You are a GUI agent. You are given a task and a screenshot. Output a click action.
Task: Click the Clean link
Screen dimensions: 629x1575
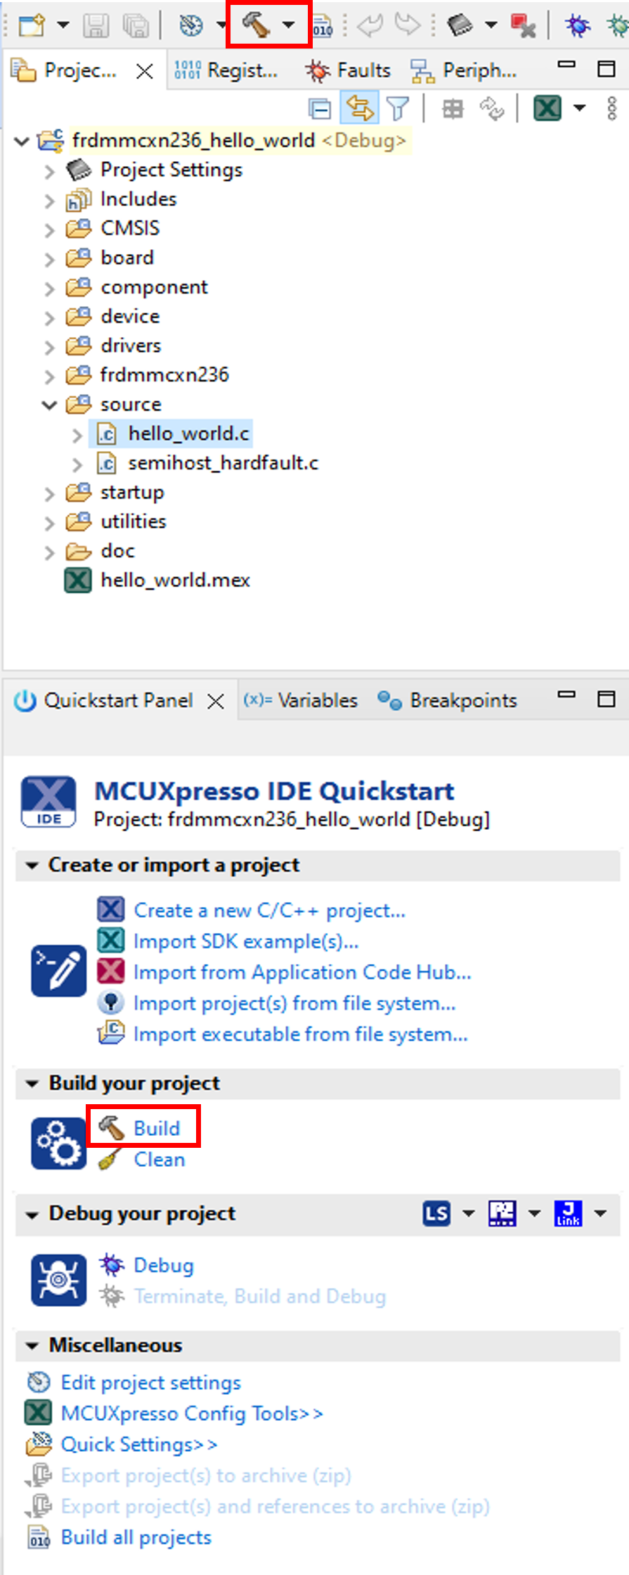(160, 1160)
